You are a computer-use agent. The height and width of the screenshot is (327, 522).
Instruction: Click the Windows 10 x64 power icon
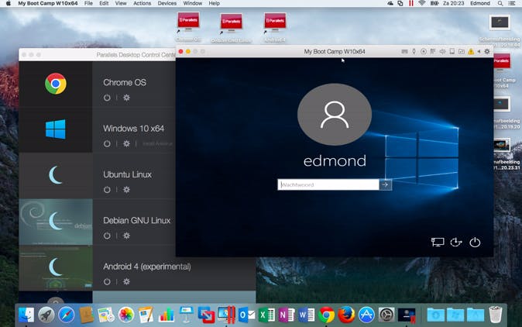(107, 144)
